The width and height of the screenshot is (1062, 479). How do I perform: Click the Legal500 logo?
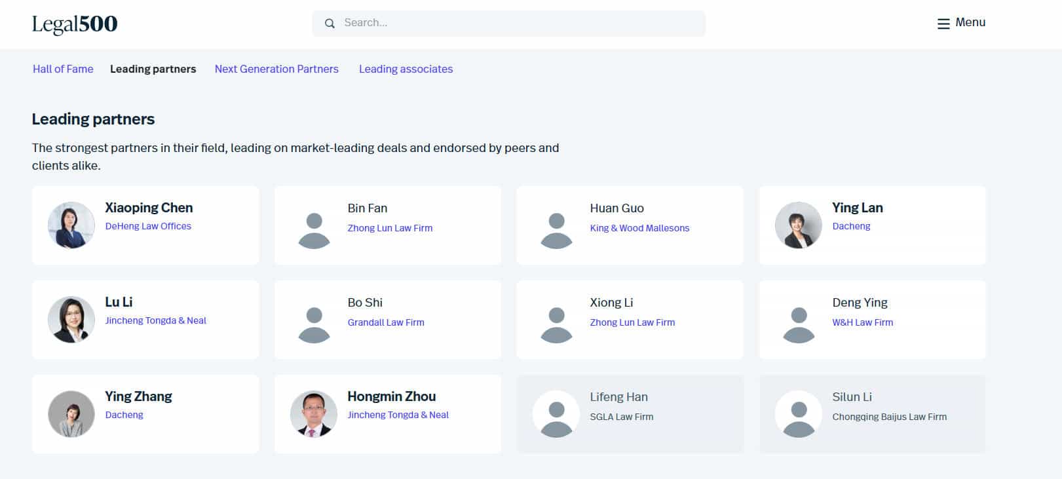point(75,24)
